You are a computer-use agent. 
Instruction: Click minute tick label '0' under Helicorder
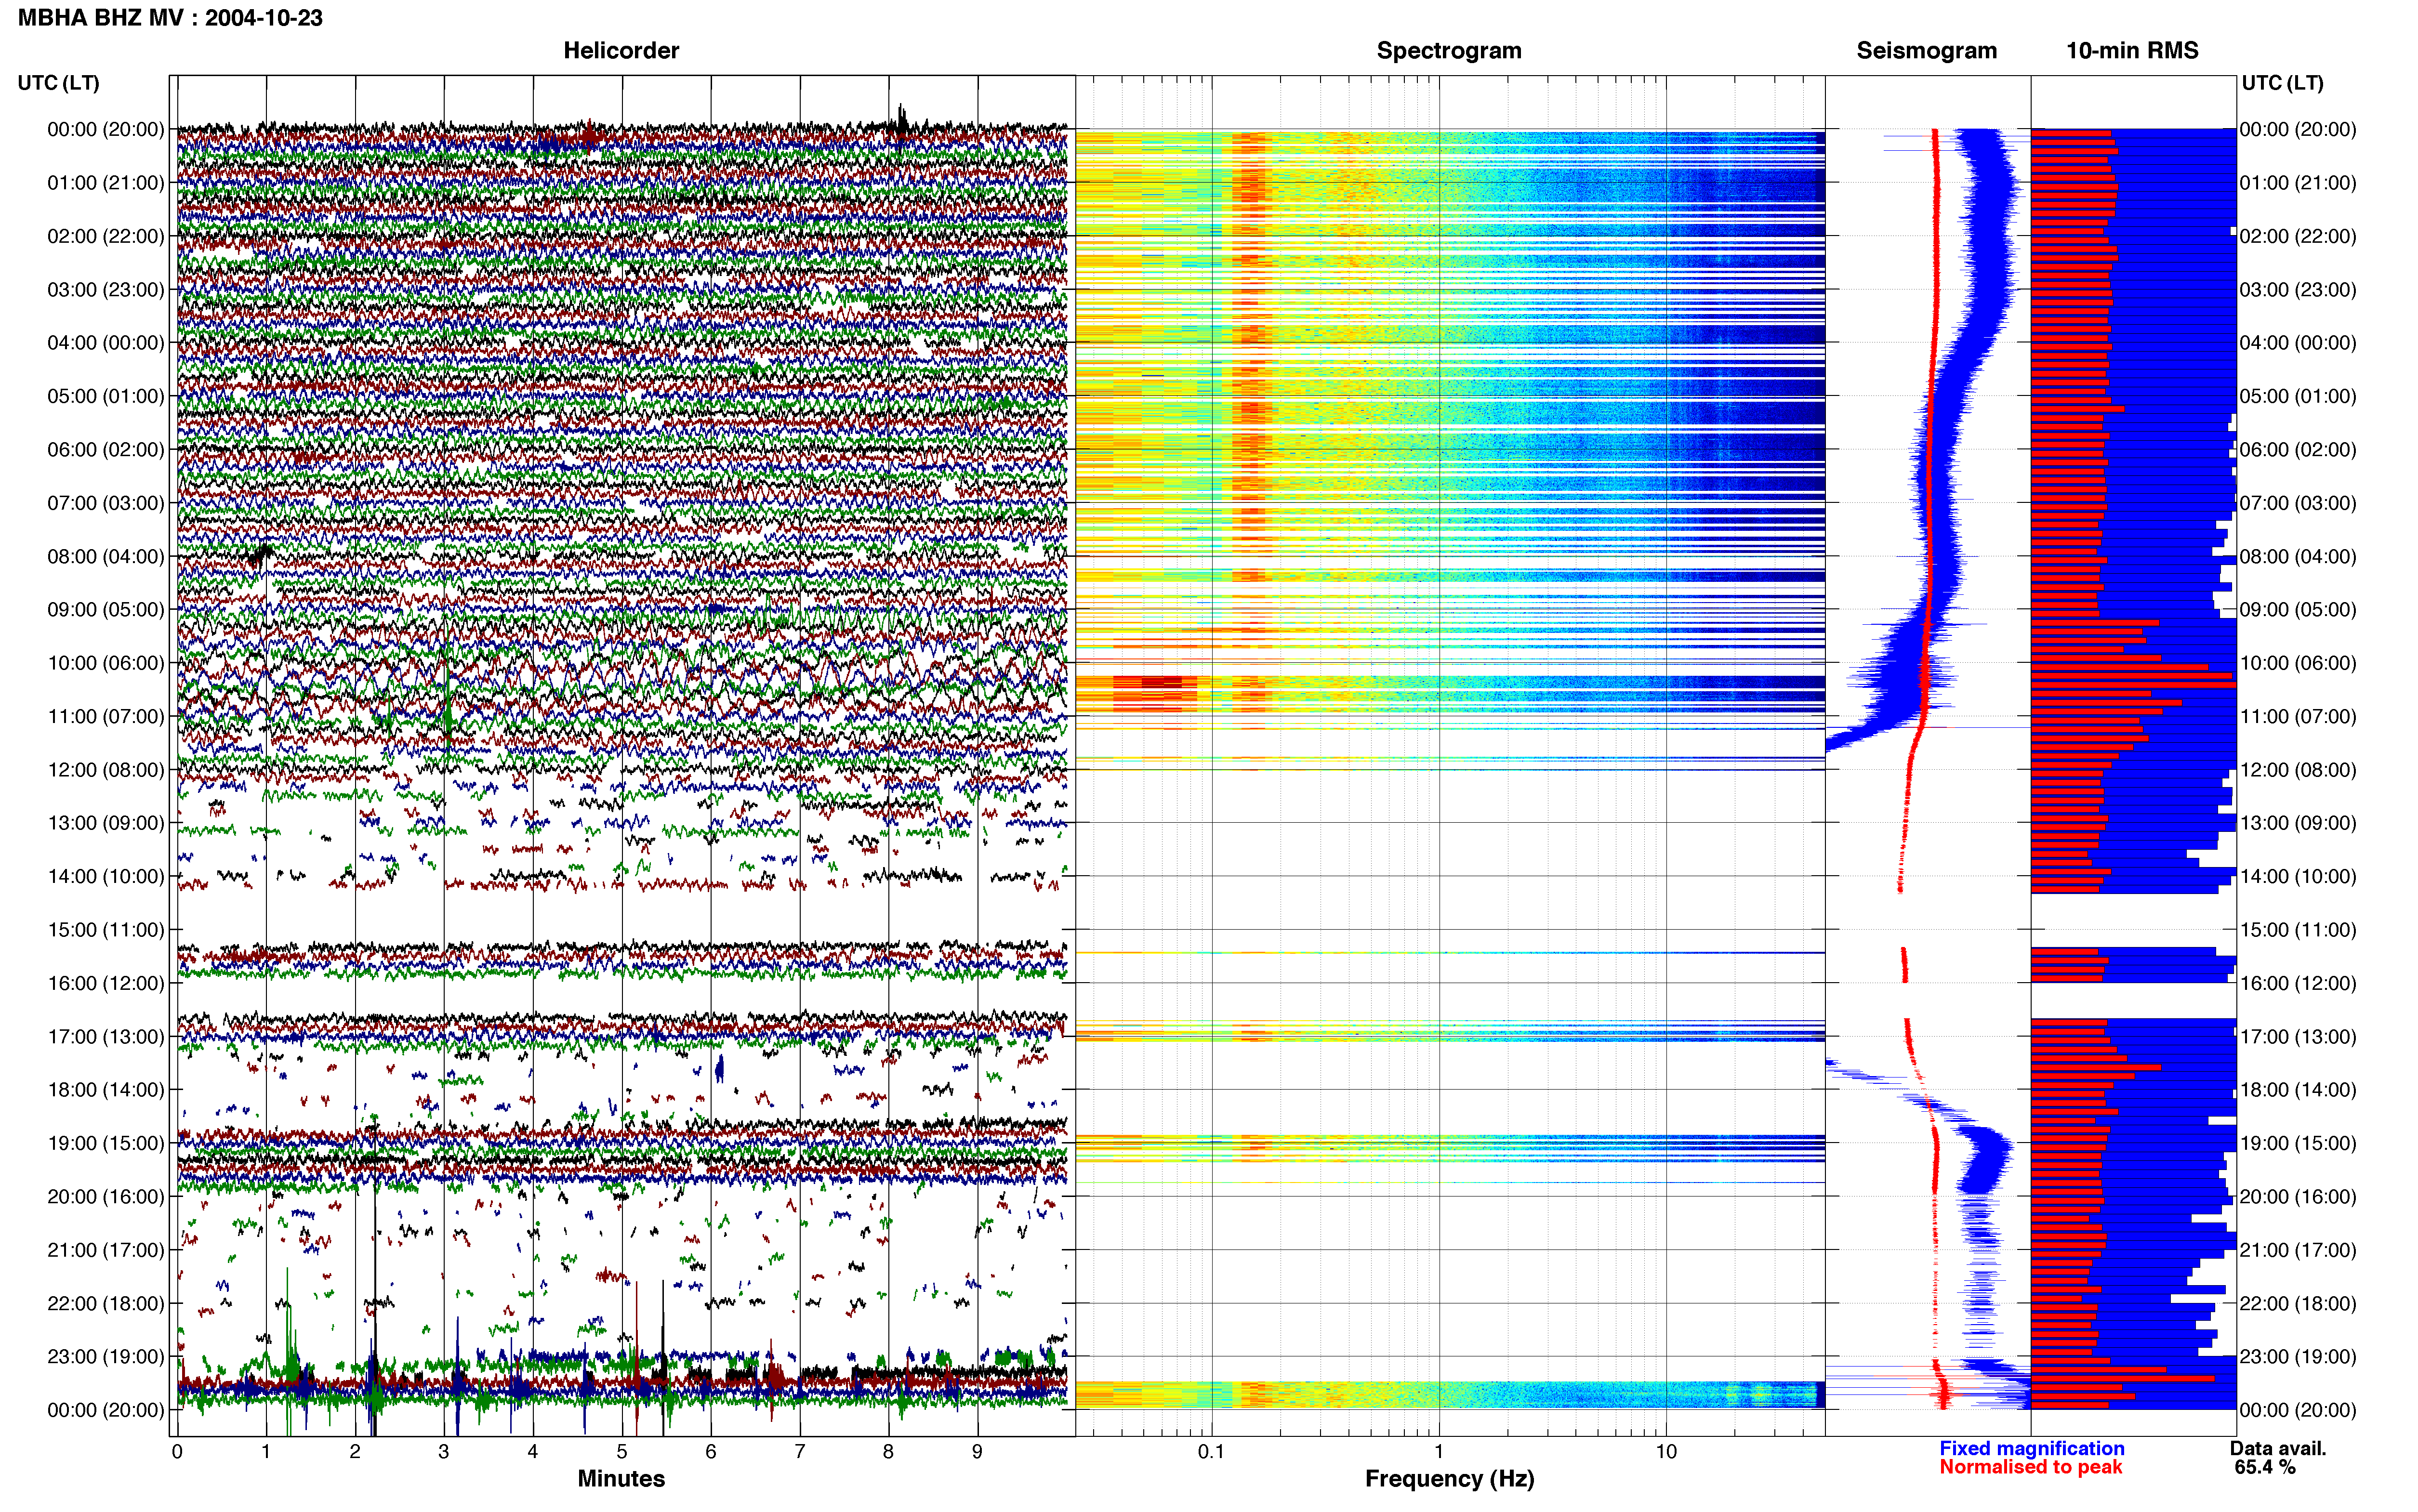(177, 1451)
